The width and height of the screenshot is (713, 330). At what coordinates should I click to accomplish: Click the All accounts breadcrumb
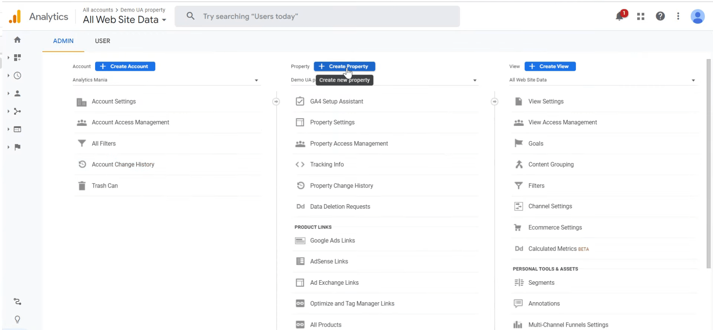tap(98, 10)
